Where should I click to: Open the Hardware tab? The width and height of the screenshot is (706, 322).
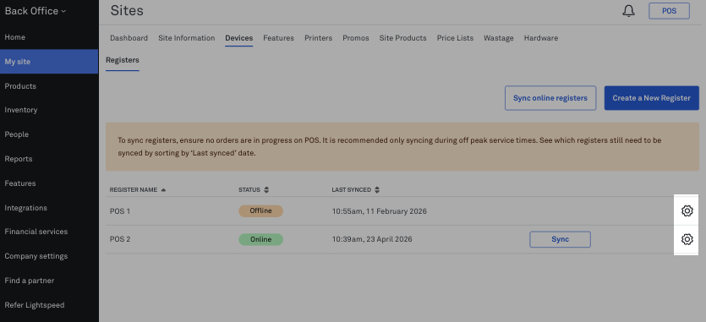tap(541, 38)
